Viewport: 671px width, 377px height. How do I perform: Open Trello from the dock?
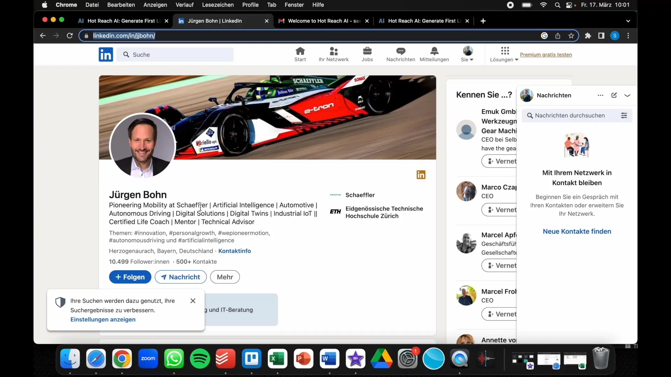pos(252,359)
